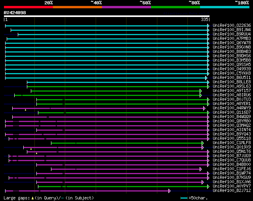Screen dimensions: 253x201
Task: Click the arrowhead ending the UniRef100_O22636 alignment
Action: 208,26
